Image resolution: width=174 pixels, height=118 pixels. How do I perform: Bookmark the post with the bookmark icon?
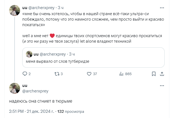(x=154, y=74)
